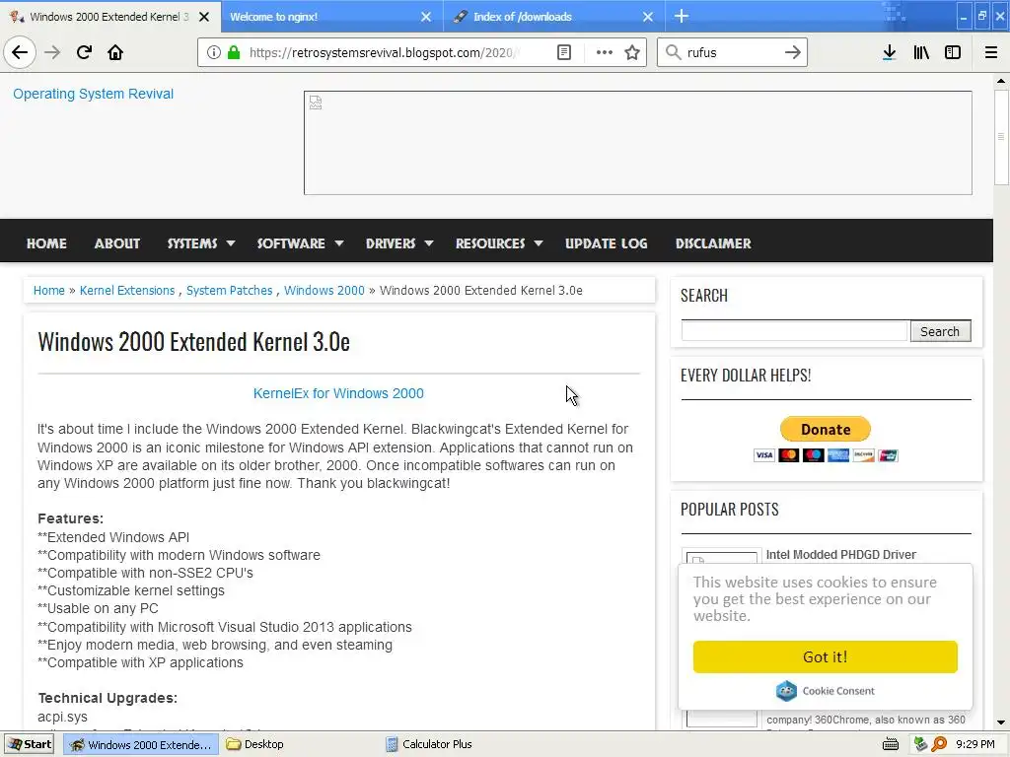
Task: Open the downloads panel
Action: (x=890, y=52)
